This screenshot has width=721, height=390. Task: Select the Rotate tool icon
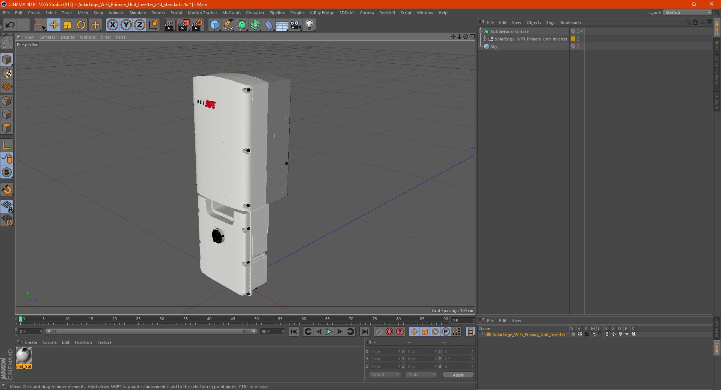pyautogui.click(x=81, y=25)
